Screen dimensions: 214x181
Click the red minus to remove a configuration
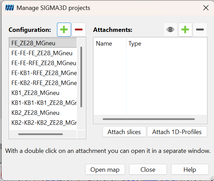79,29
